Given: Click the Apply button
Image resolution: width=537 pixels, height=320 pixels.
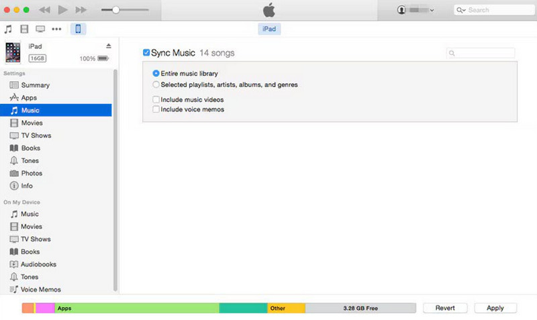Looking at the screenshot, I should tap(495, 308).
